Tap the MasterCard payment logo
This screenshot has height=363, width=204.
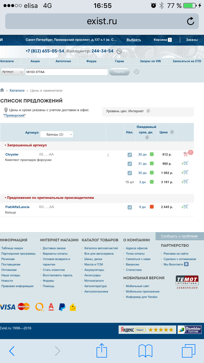(x=24, y=307)
